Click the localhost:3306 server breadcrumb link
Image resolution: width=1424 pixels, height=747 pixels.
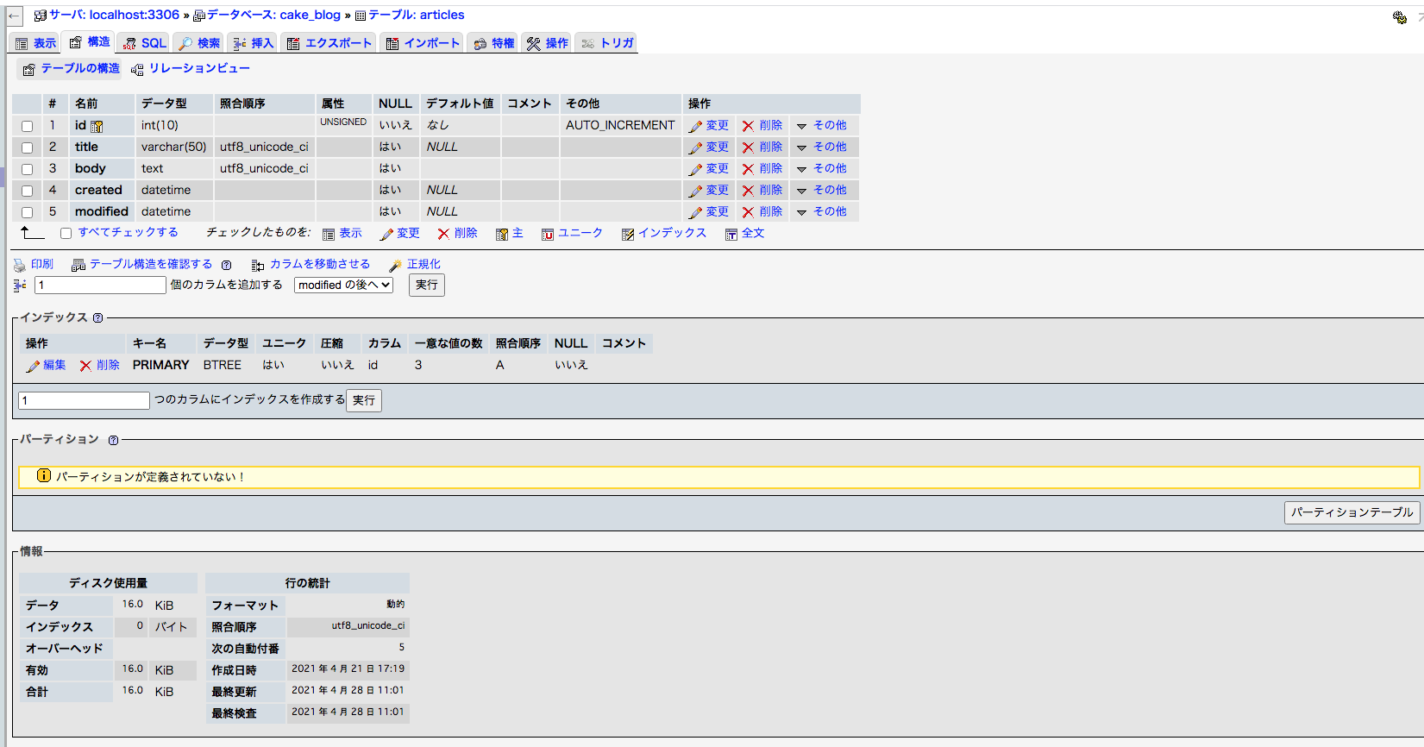tap(134, 15)
